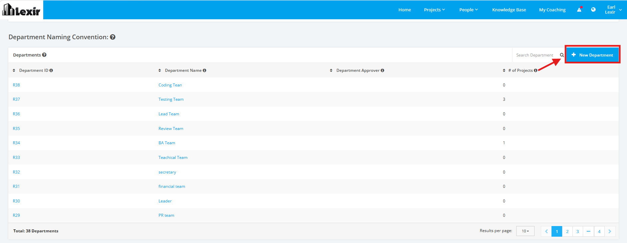
Task: Click the Departments help question icon
Action: pyautogui.click(x=44, y=55)
